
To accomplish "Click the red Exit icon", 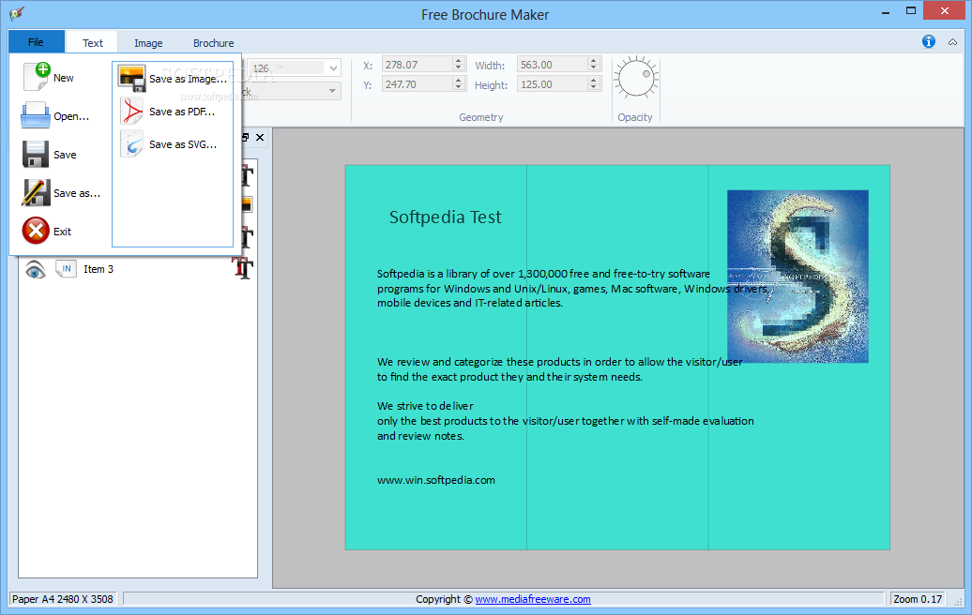I will (36, 231).
